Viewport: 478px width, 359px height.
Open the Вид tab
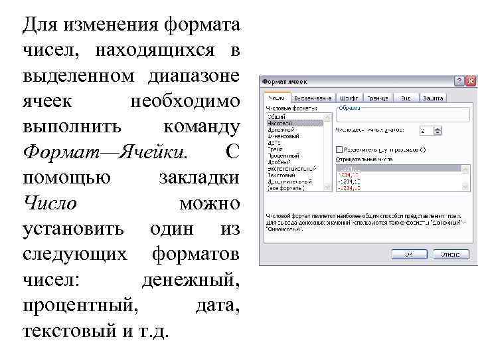(x=406, y=98)
